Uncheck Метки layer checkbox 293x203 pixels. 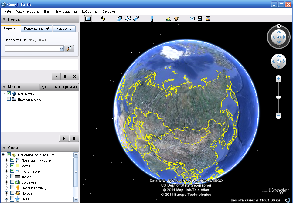click(12, 165)
